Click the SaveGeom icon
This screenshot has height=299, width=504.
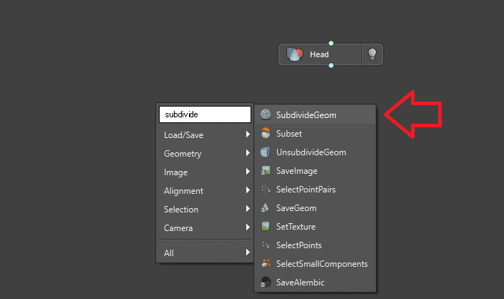pos(266,208)
